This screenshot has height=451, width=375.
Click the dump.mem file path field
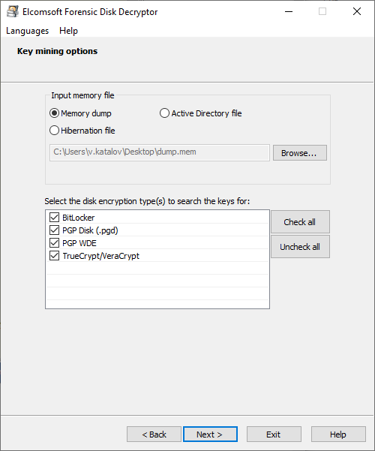[160, 153]
